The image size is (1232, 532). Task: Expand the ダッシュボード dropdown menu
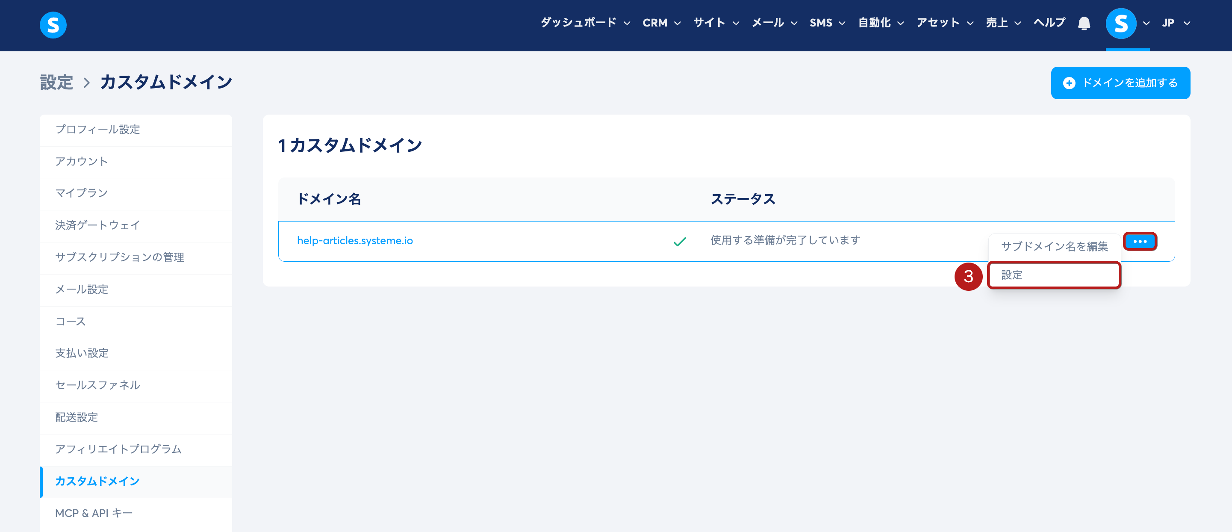(585, 23)
